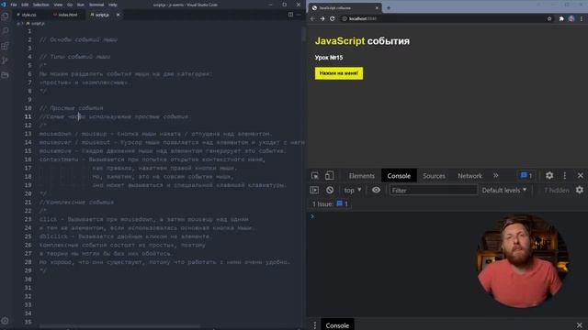The image size is (588, 330).
Task: Click line number 23 in the gutter
Action: click(x=28, y=219)
